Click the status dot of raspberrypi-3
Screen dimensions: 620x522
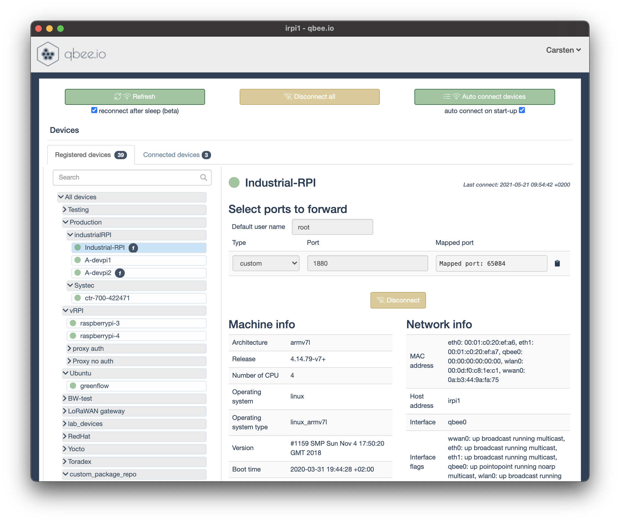(73, 323)
